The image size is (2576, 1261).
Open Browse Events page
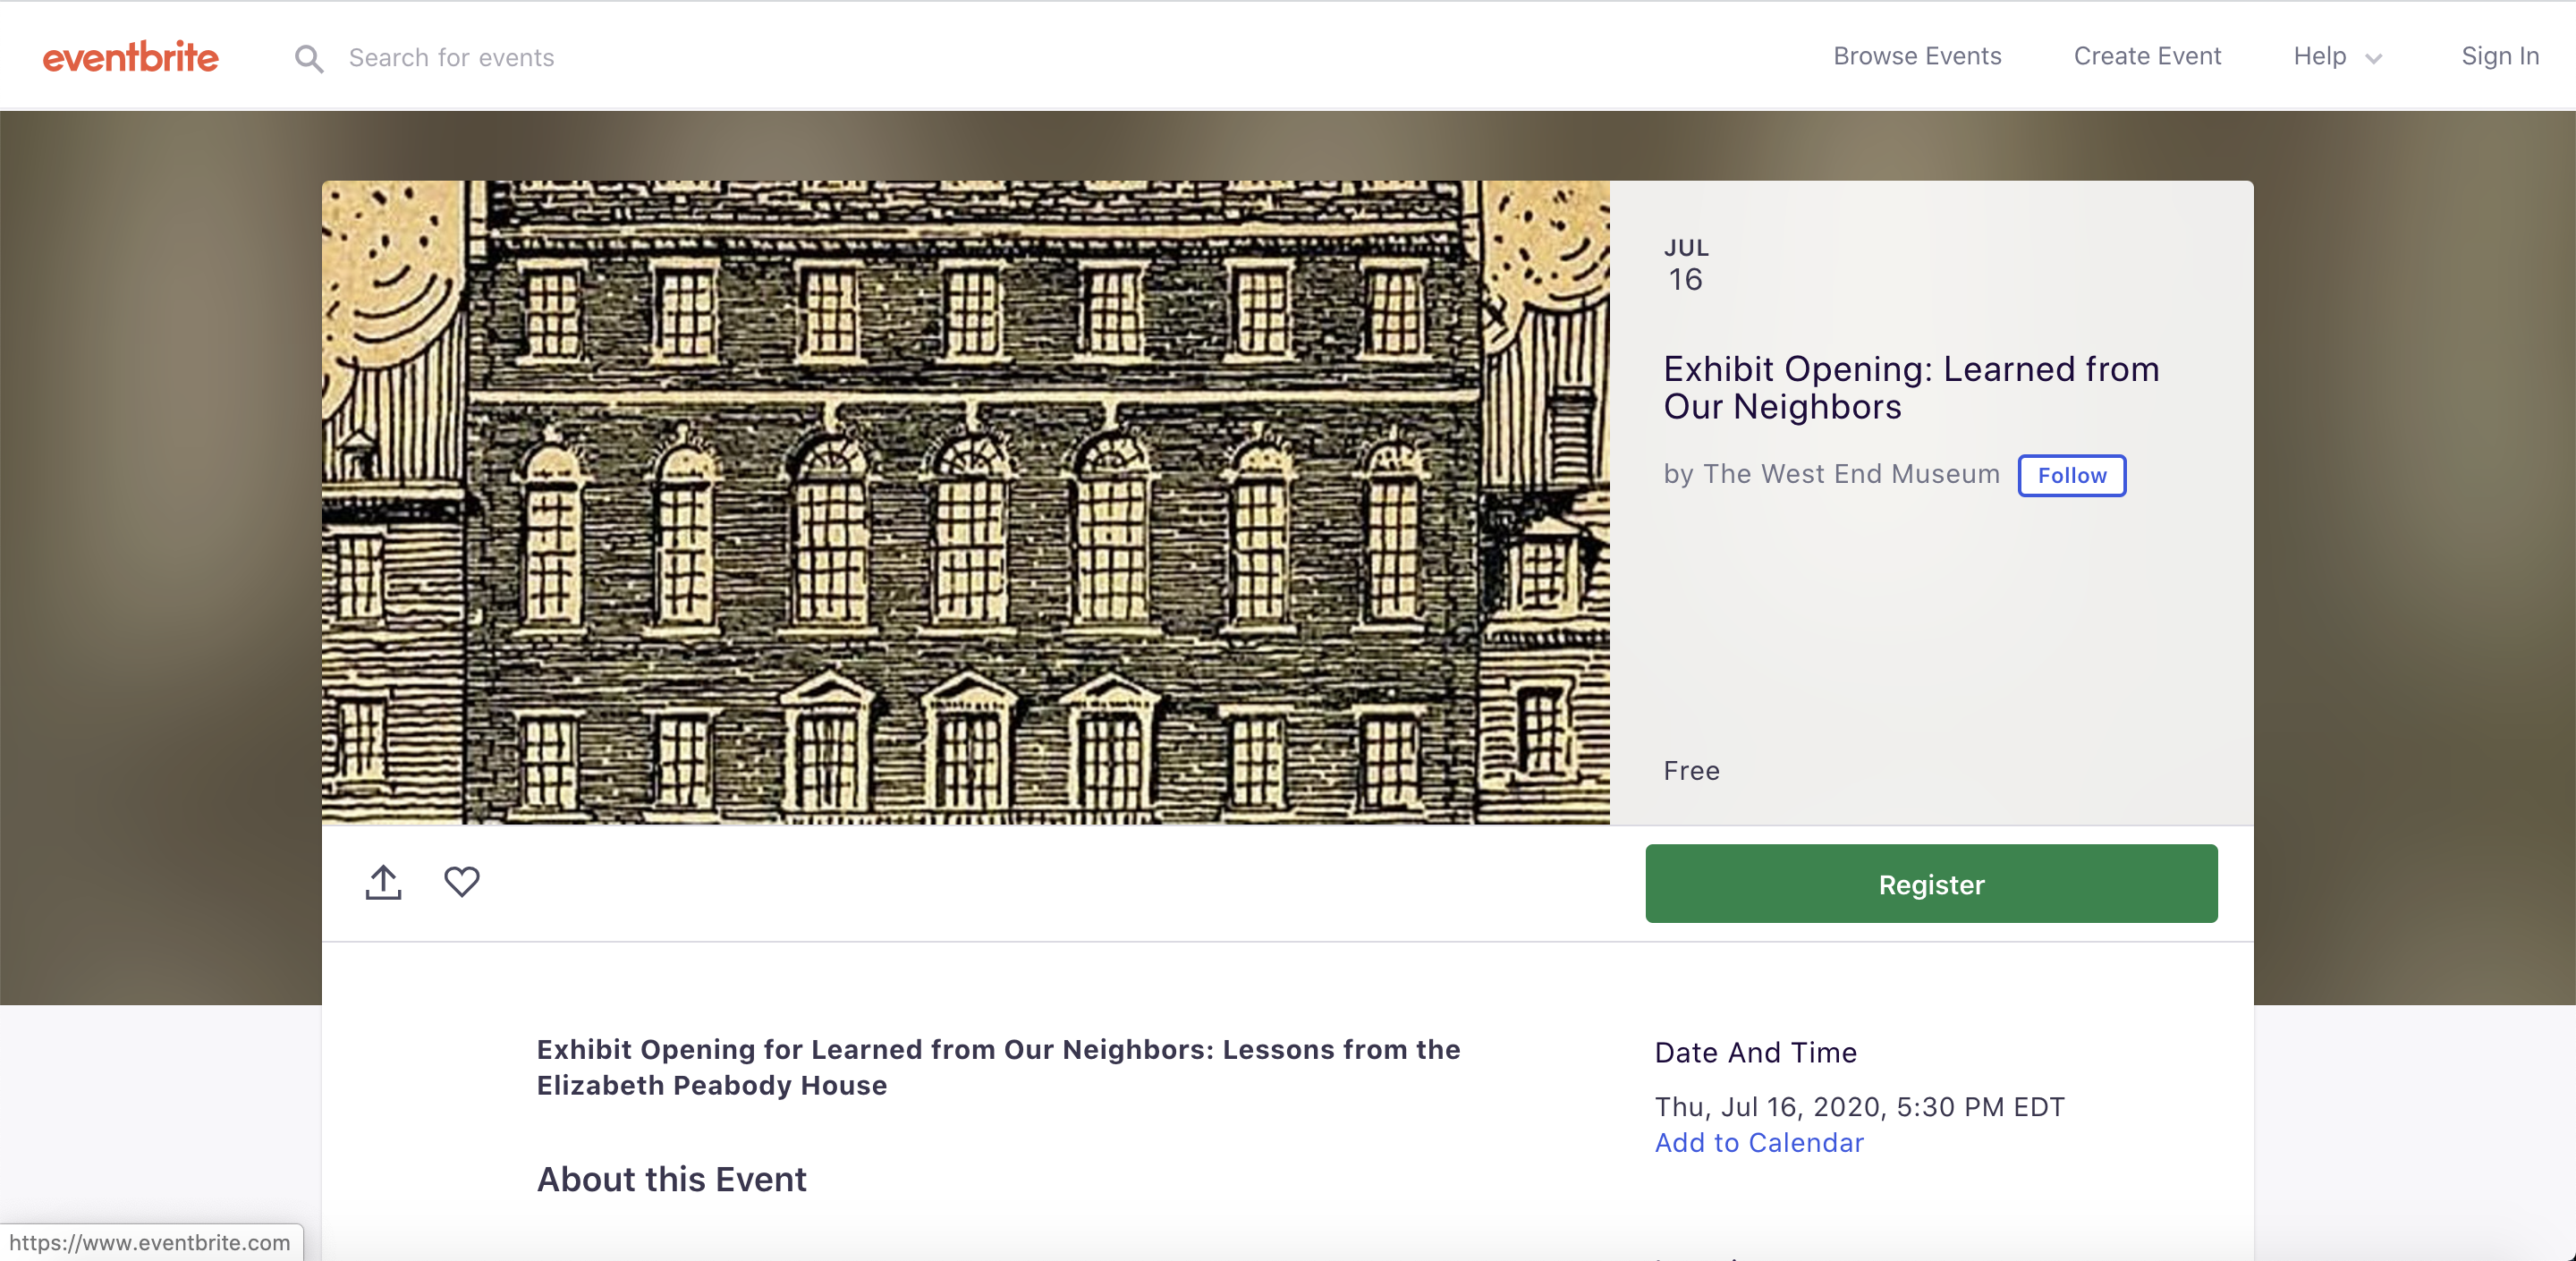pos(1916,57)
